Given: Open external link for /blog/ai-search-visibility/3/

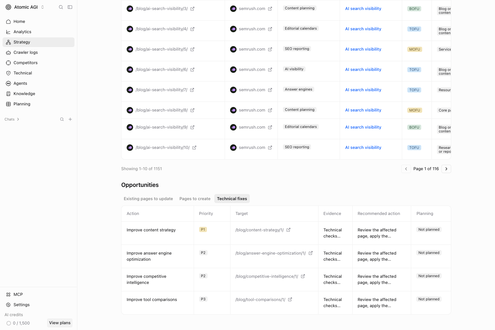Looking at the screenshot, I should pos(192,9).
